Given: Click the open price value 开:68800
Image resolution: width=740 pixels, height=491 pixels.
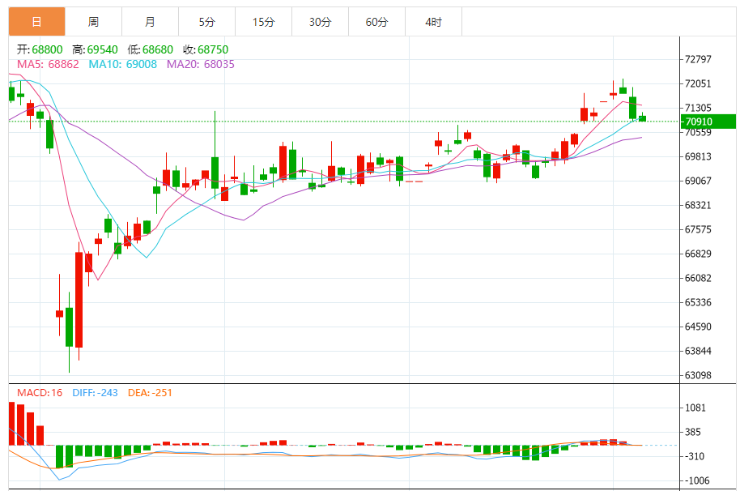Looking at the screenshot, I should point(40,49).
